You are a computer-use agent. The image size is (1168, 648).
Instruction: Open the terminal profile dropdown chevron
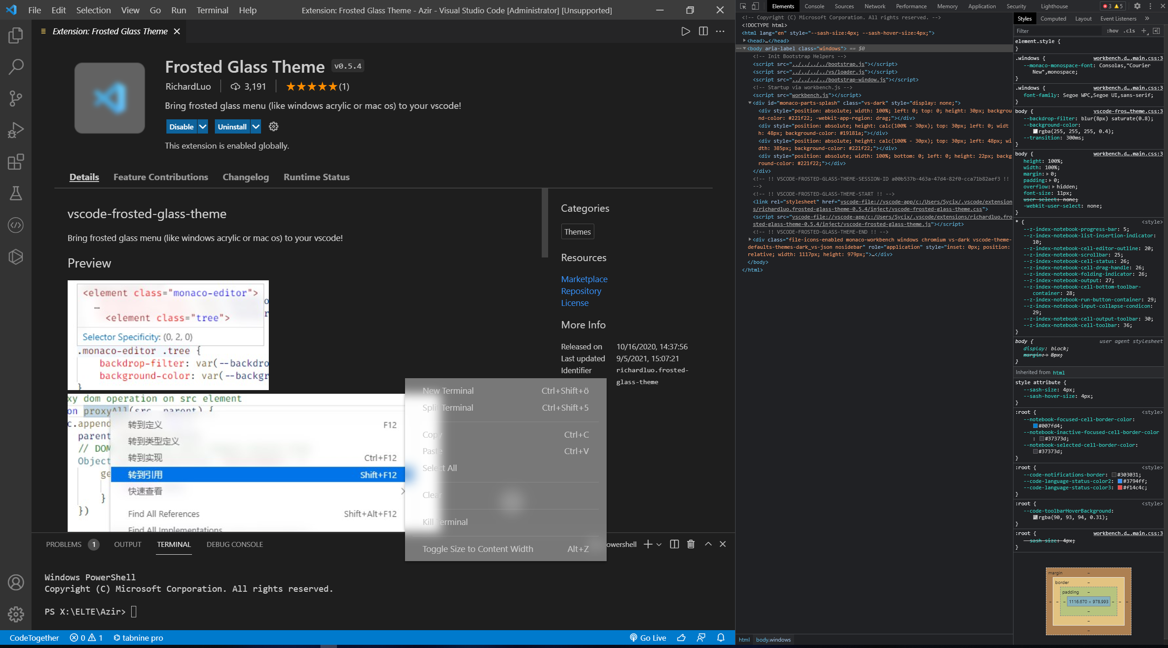[658, 544]
